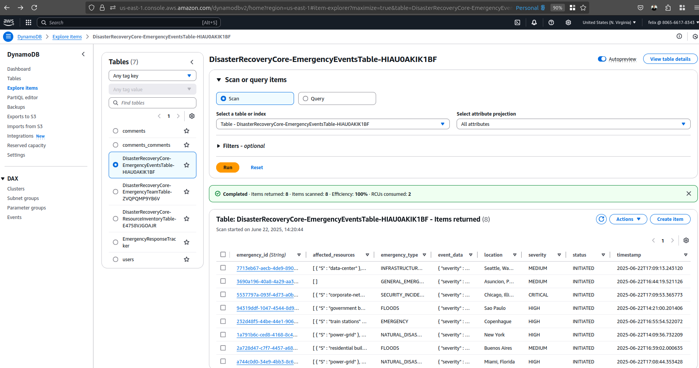Refresh the items returned list
Viewport: 699px width, 368px height.
(601, 219)
